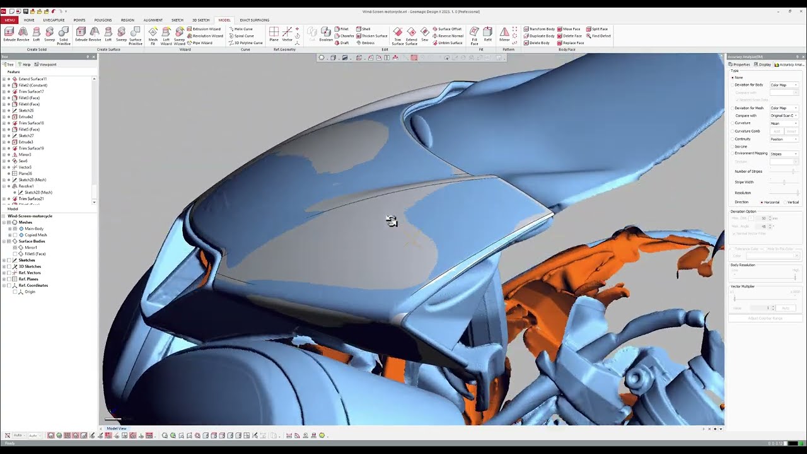Screen dimensions: 807x454
Task: Click the Reverse Normal tool
Action: pos(448,36)
